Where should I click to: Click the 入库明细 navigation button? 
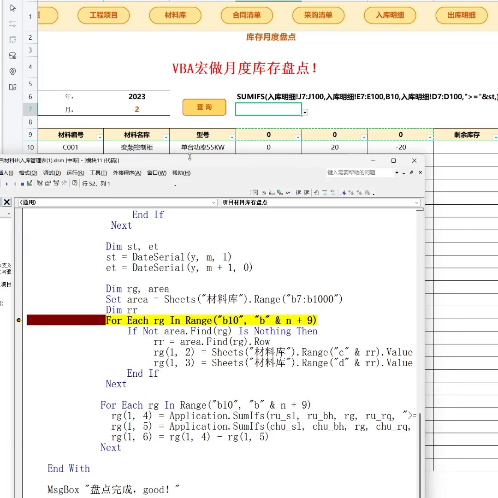pos(390,15)
